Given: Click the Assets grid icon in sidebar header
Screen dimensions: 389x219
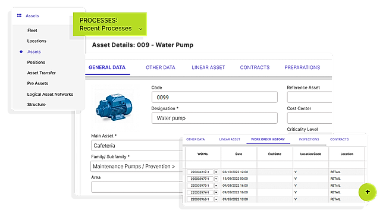Looking at the screenshot, I should click(x=19, y=15).
